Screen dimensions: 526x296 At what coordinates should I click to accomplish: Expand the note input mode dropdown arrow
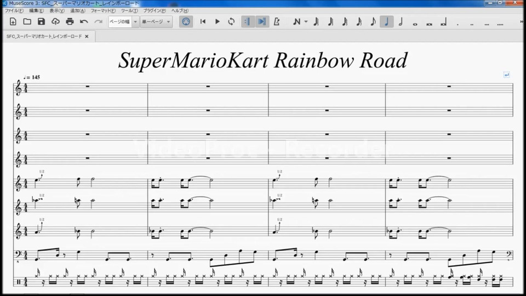(306, 22)
